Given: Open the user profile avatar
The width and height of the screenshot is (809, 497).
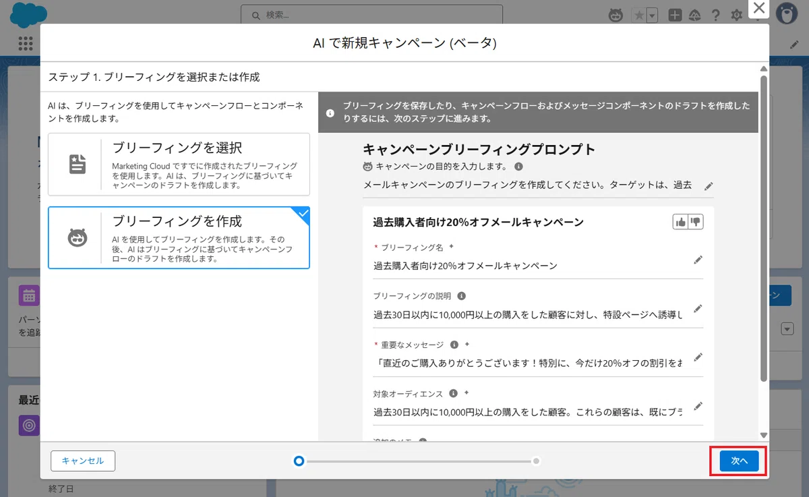Looking at the screenshot, I should pos(786,14).
